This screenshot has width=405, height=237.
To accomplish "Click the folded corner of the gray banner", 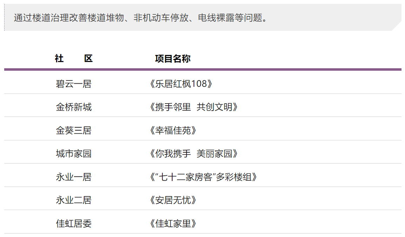I will click(x=397, y=27).
